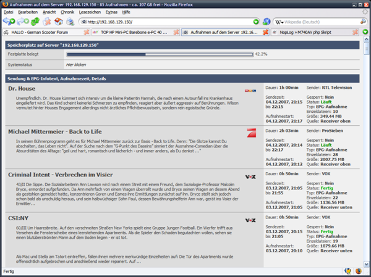
Task: Open the Hilfe menu
Action: [x=126, y=12]
